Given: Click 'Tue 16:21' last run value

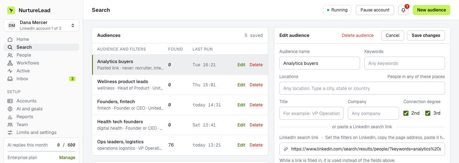Looking at the screenshot, I should [204, 65].
